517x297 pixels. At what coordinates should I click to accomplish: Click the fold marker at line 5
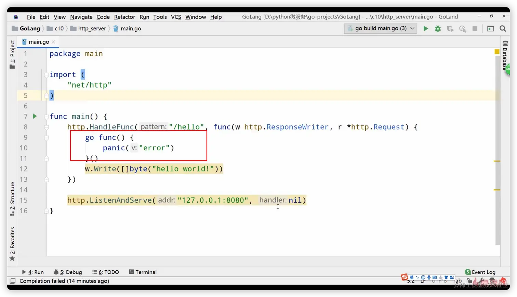(46, 96)
